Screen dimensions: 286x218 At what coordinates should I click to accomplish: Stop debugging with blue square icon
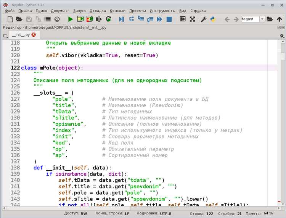click(169, 19)
